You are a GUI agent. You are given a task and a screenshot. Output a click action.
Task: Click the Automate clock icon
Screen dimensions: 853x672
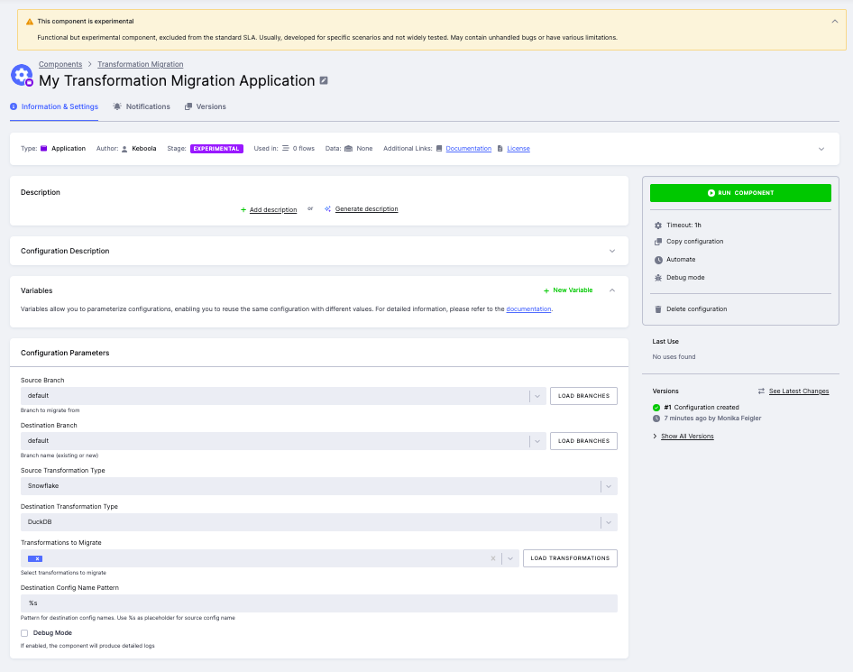point(658,260)
